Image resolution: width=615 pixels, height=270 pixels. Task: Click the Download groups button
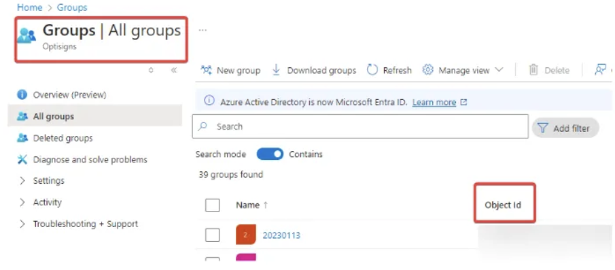pos(314,70)
